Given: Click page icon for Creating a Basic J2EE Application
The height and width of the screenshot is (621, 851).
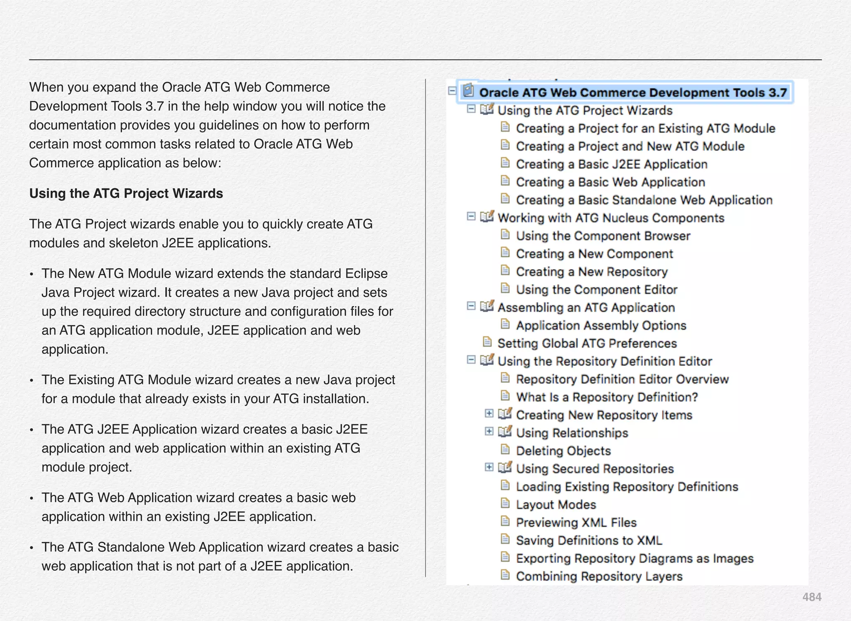Looking at the screenshot, I should 505,163.
